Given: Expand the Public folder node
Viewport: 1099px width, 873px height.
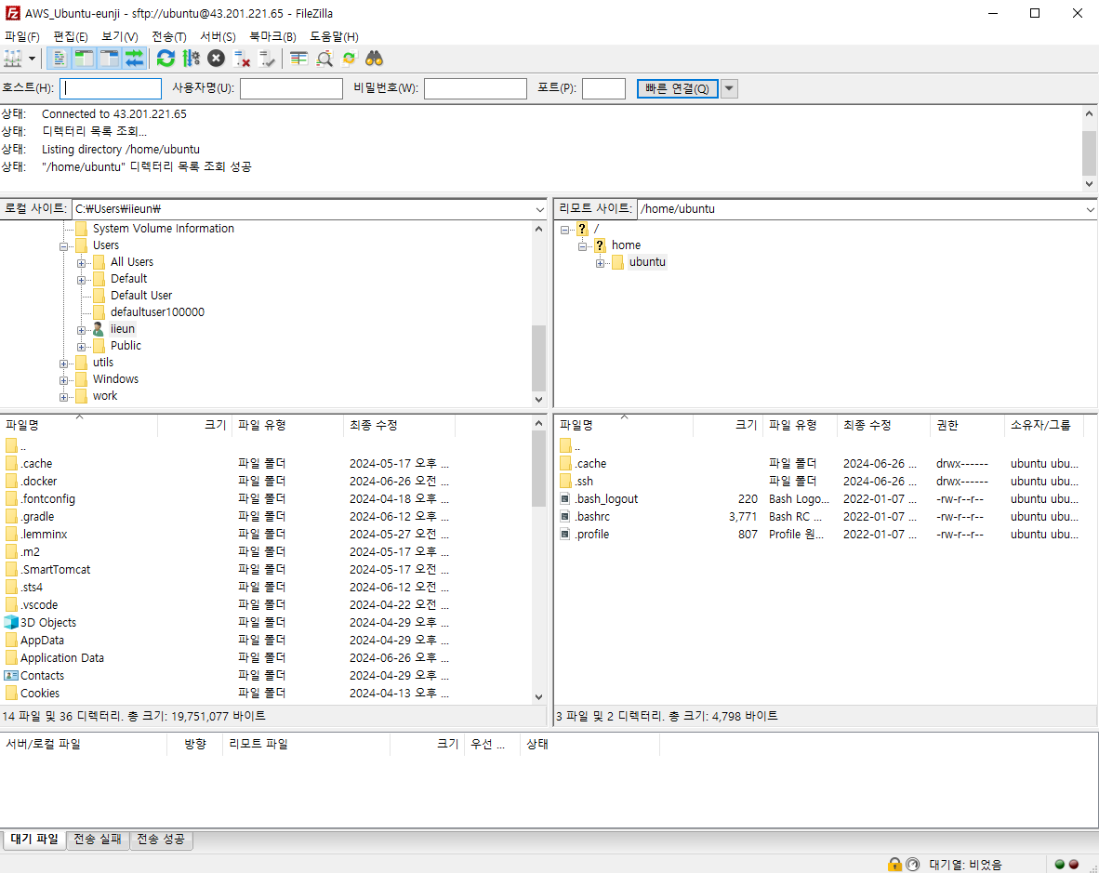Looking at the screenshot, I should pos(81,347).
